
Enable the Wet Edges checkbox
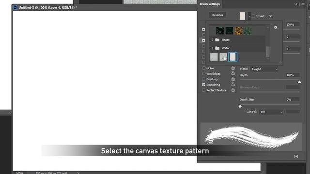click(203, 73)
